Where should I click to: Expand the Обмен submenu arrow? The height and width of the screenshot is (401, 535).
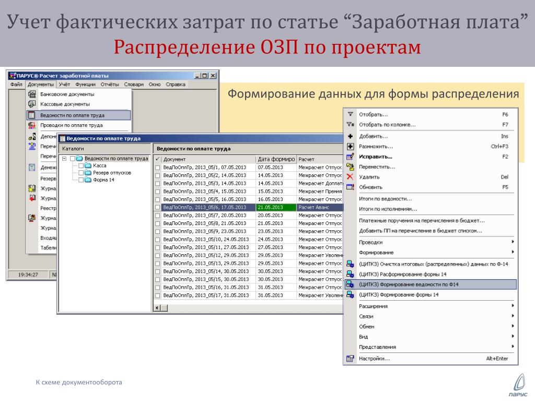pyautogui.click(x=513, y=326)
